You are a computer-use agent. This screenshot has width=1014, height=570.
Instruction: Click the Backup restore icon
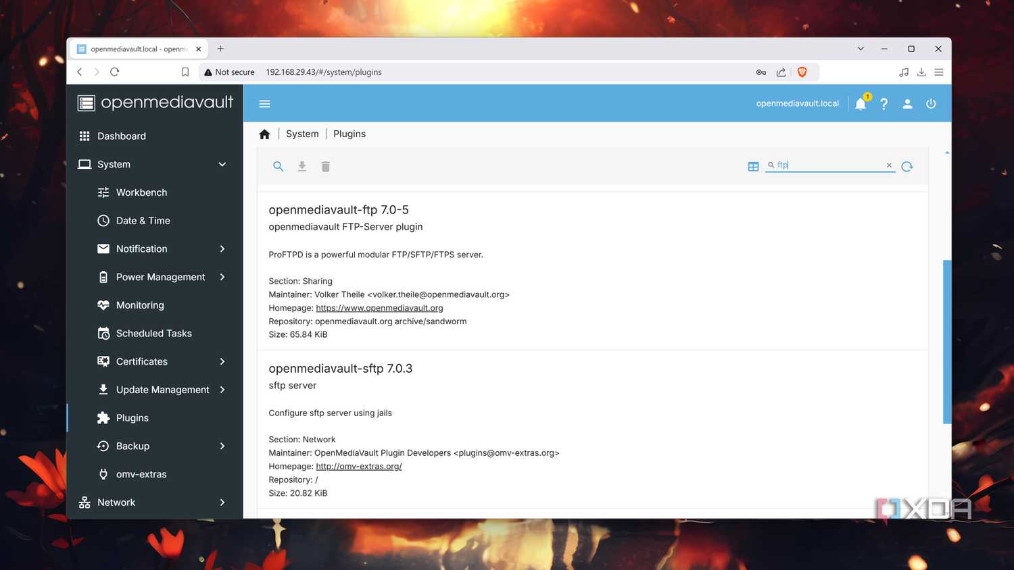tap(103, 446)
